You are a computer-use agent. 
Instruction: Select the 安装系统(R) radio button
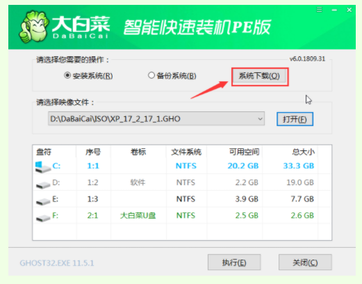(x=67, y=75)
